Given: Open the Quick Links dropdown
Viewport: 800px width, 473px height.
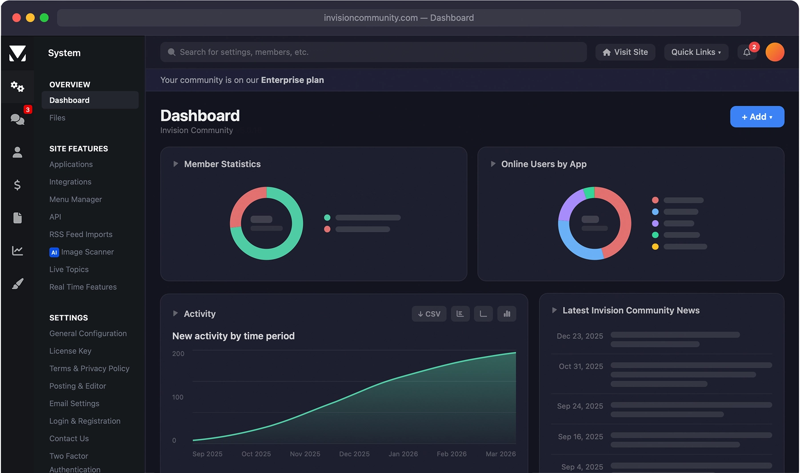Looking at the screenshot, I should click(x=696, y=52).
